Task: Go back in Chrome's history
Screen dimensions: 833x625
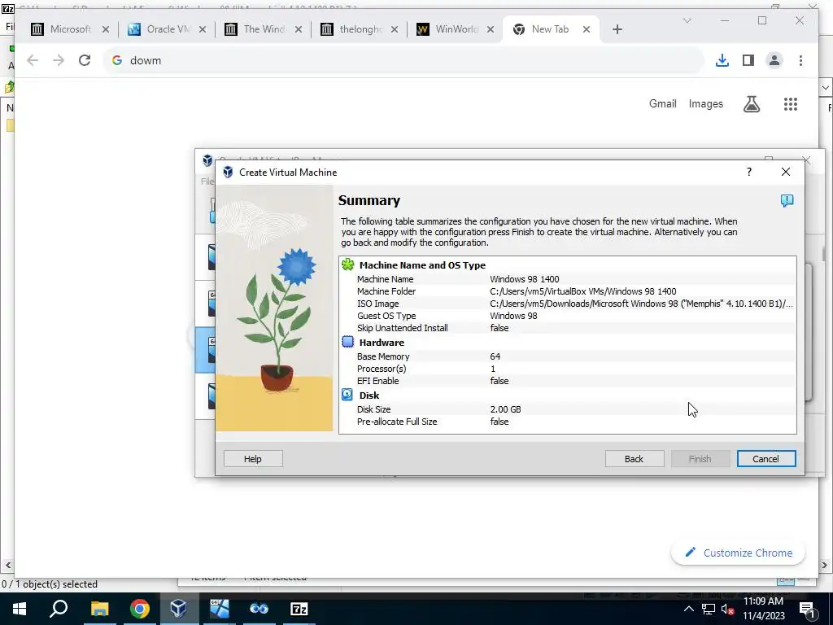Action: pyautogui.click(x=33, y=60)
